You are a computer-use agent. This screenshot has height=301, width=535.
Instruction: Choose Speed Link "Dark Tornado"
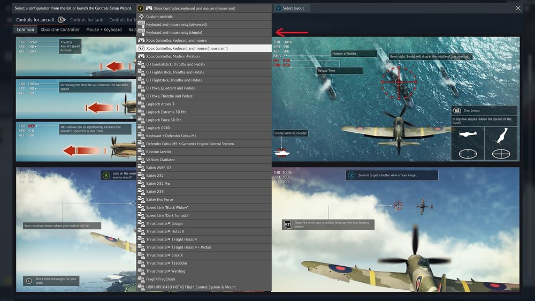point(204,215)
